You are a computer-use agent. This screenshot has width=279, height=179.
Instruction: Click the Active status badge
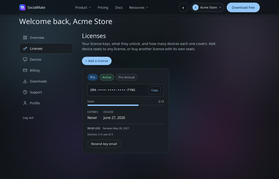pyautogui.click(x=107, y=77)
